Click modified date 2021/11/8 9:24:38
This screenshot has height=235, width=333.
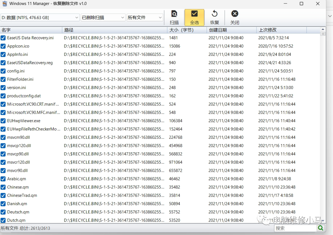click(275, 179)
